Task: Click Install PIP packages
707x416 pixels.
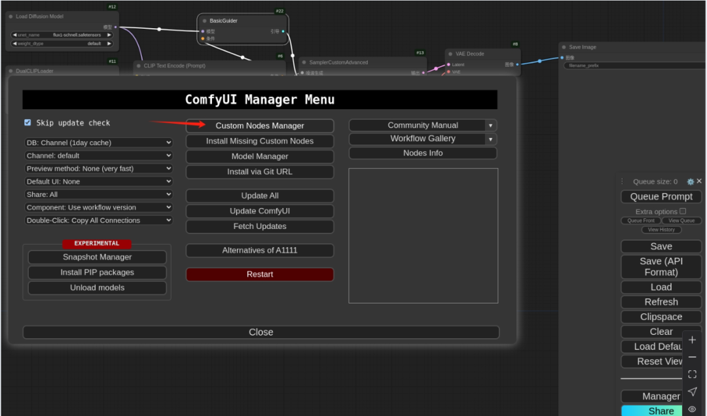Action: [x=97, y=272]
